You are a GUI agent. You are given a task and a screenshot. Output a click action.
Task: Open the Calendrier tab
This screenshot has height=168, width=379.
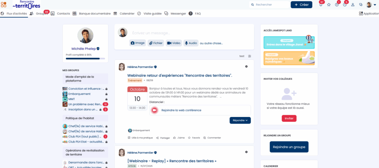click(124, 14)
